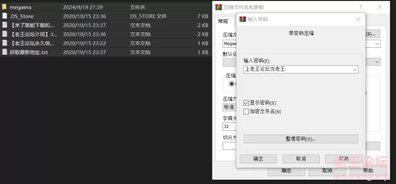The image size is (396, 184).
Task: Select the 【老王论坛永久地... file name
Action: coord(32,43)
